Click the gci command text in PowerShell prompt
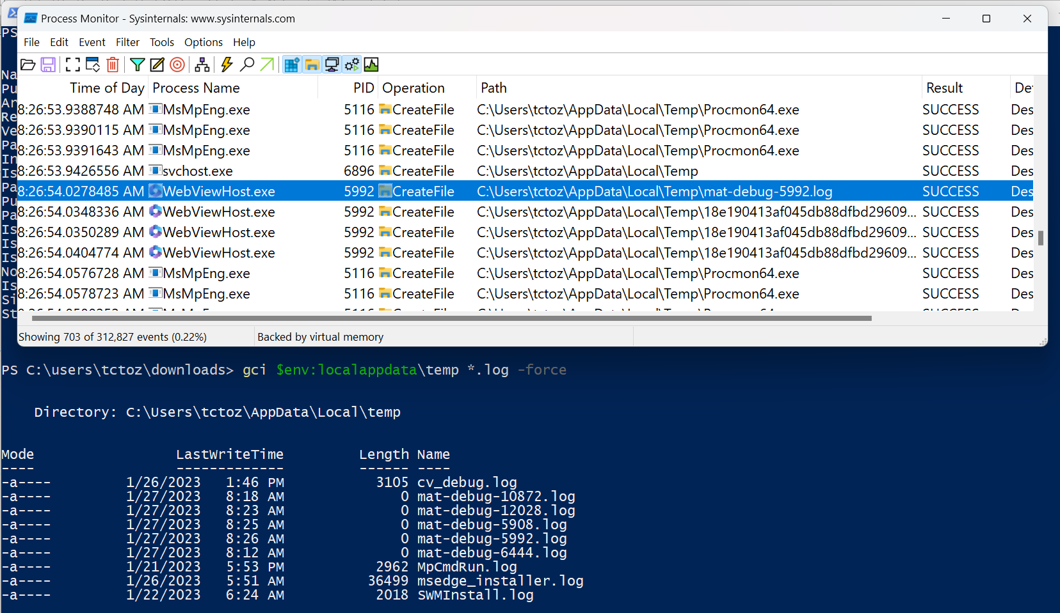 click(255, 370)
